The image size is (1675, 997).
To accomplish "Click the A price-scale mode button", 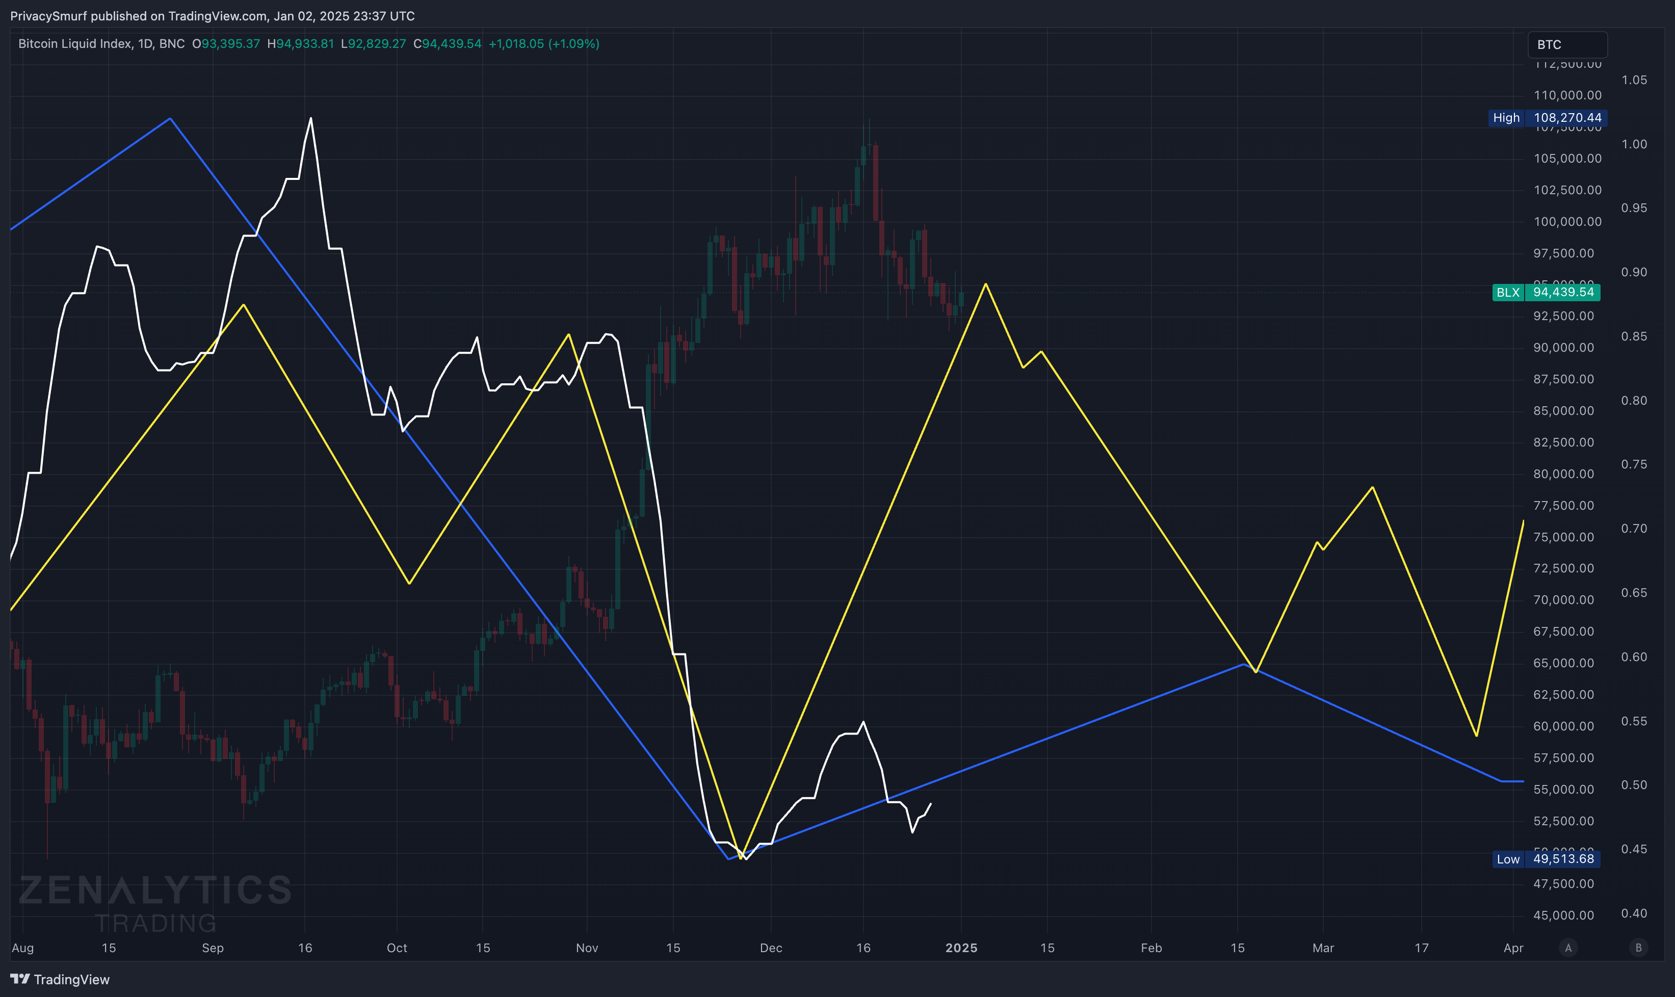I will click(x=1568, y=948).
